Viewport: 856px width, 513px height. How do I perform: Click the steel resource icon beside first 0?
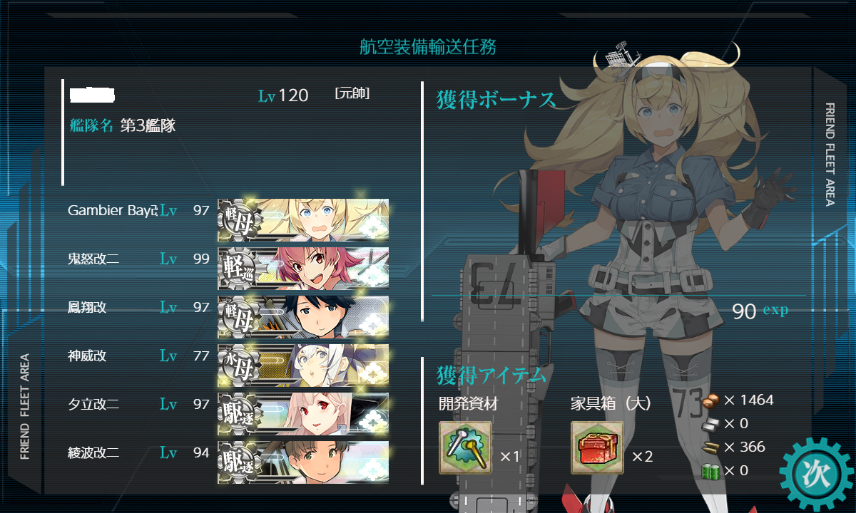(x=711, y=424)
